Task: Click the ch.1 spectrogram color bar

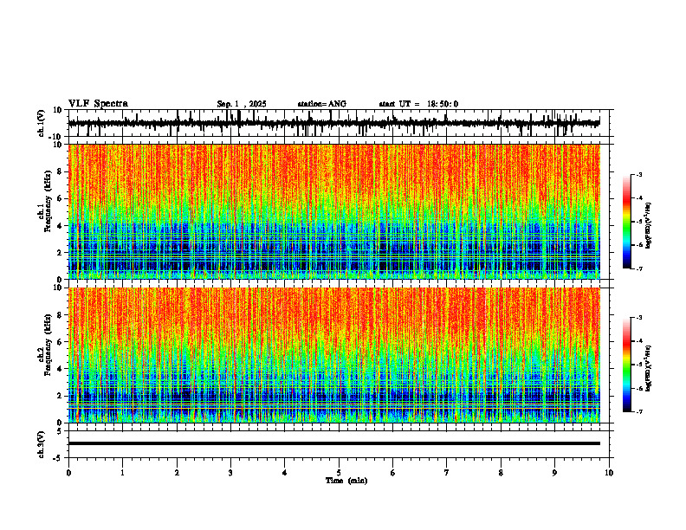Action: coord(626,222)
